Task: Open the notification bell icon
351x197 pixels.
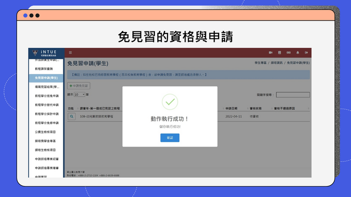Action: click(297, 52)
